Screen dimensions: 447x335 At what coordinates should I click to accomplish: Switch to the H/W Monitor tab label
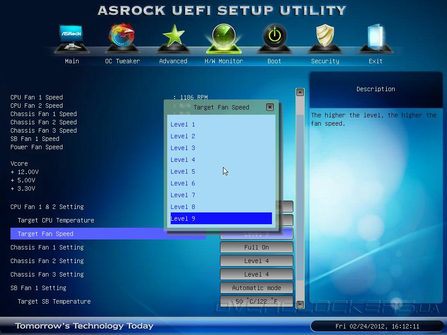click(224, 61)
